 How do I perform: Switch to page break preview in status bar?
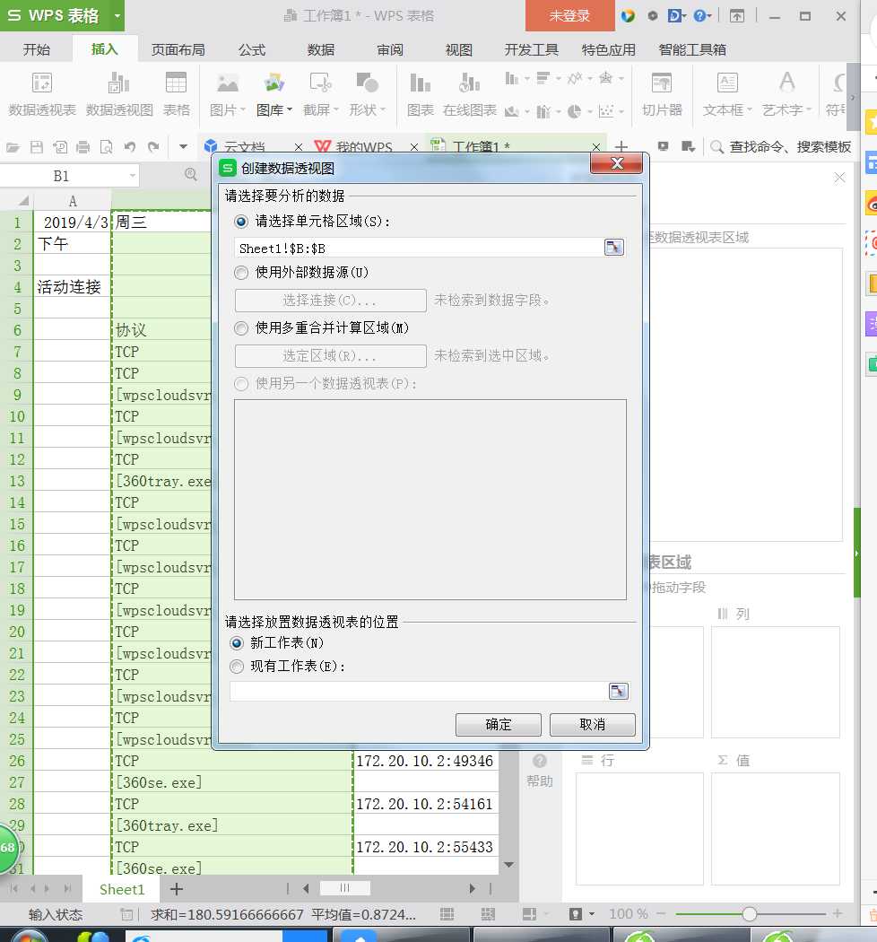tap(488, 914)
